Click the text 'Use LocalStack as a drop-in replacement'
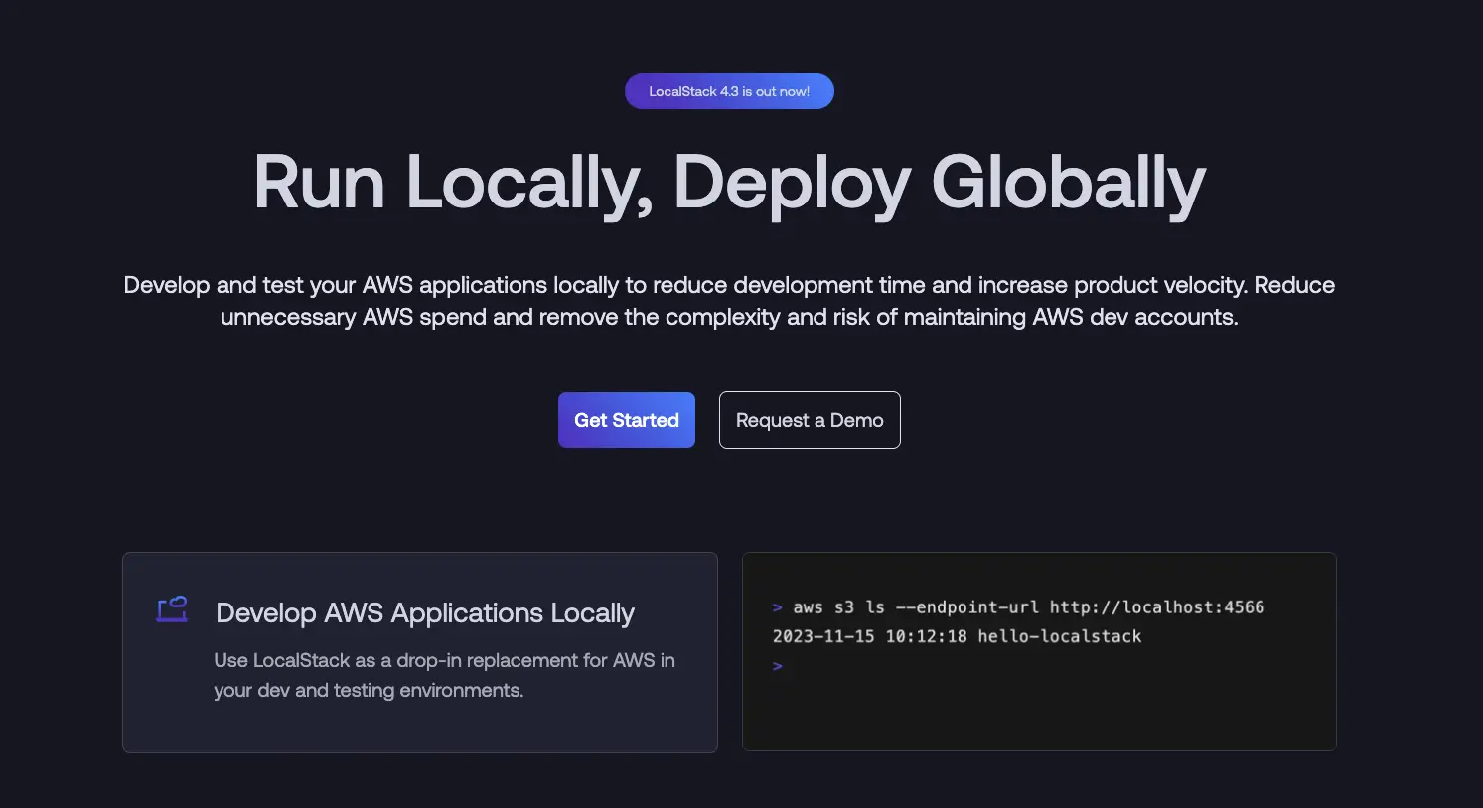 (x=395, y=660)
